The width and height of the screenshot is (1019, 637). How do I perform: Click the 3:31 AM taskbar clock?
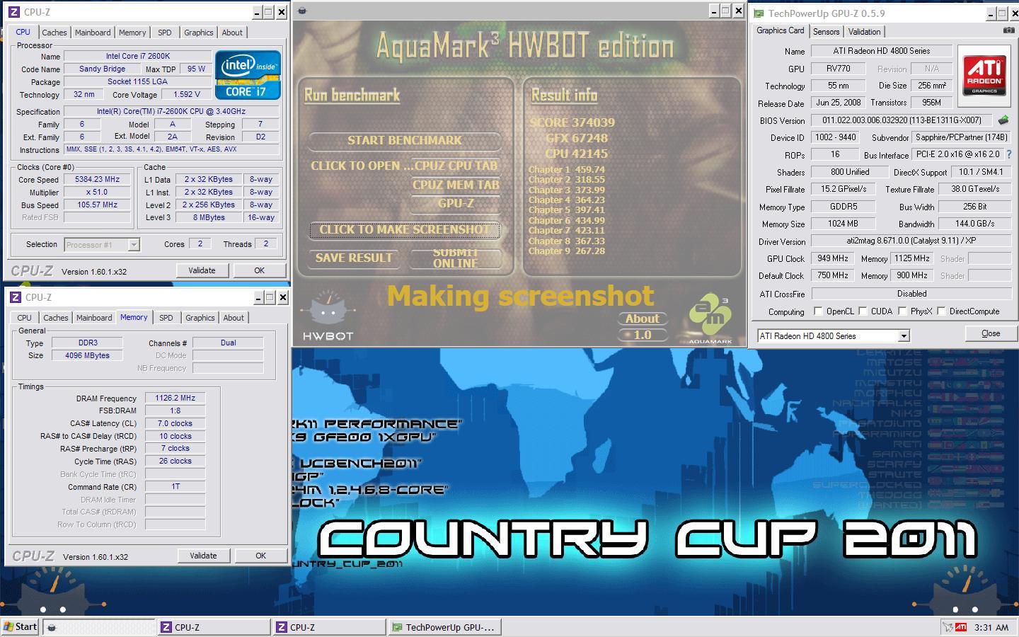click(x=991, y=627)
